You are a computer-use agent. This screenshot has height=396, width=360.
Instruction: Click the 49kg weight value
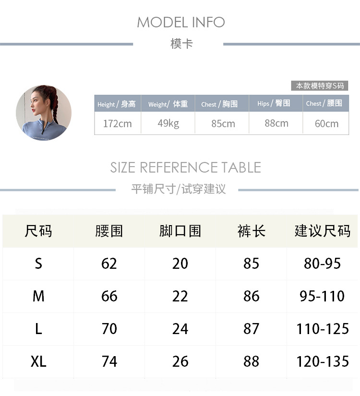(x=168, y=123)
